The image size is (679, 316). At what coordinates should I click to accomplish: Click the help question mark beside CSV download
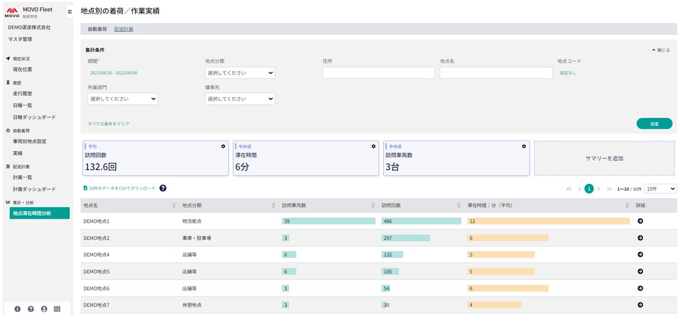(163, 188)
